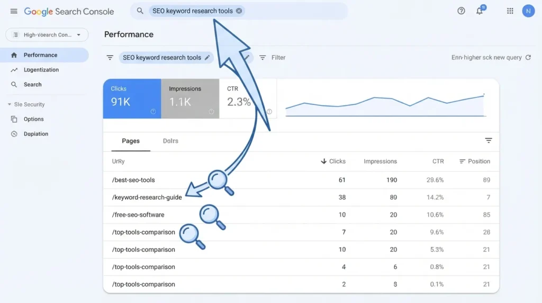This screenshot has height=303, width=542.
Task: Open the Google apps grid
Action: [x=510, y=11]
